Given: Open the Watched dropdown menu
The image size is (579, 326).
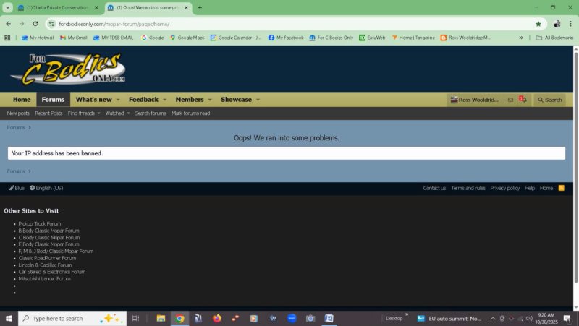Looking at the screenshot, I should coord(117,113).
